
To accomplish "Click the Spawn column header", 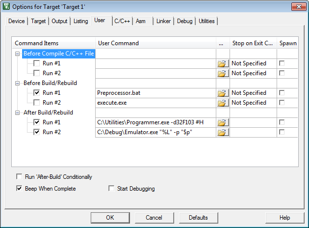I will coord(287,43).
